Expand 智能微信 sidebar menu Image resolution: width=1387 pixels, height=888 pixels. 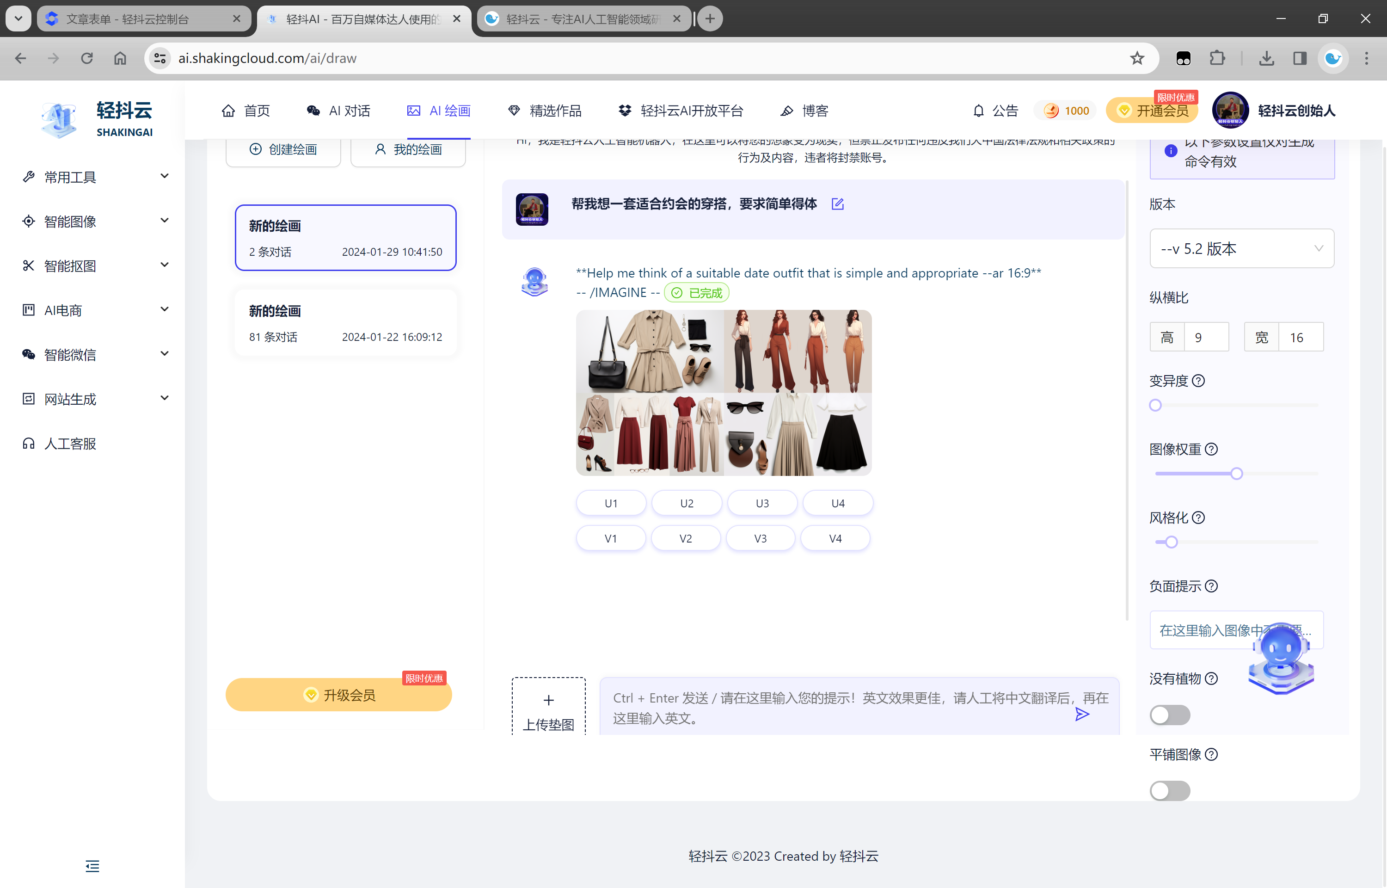(96, 355)
